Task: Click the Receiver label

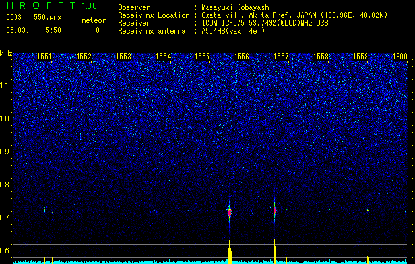Action: 134,23
